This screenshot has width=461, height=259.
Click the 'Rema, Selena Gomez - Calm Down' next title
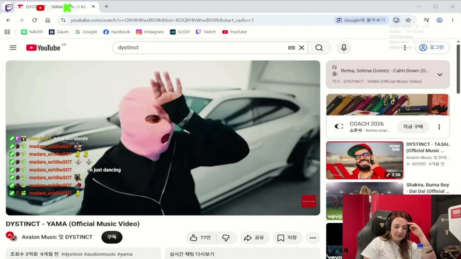[385, 71]
